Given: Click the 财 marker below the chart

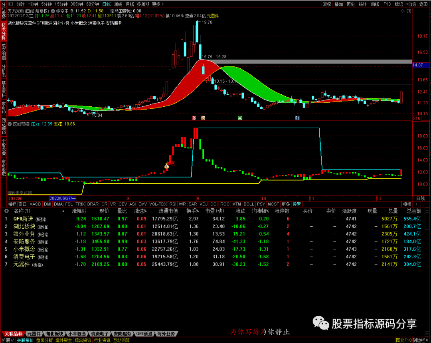Looking at the screenshot, I should coord(297,118).
